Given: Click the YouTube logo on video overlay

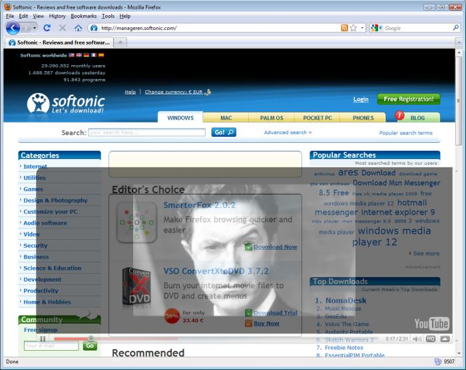Looking at the screenshot, I should click(432, 324).
